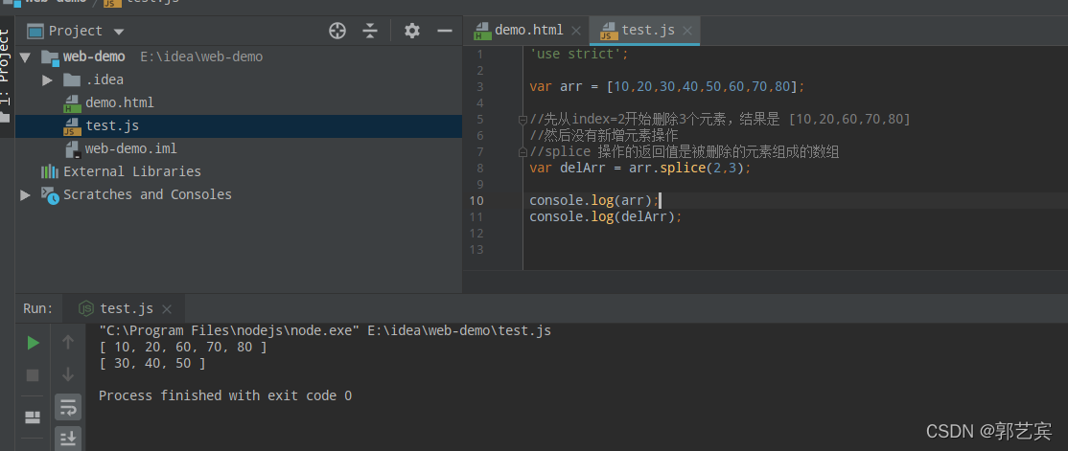Image resolution: width=1068 pixels, height=451 pixels.
Task: Click the restore layout icon in run panel
Action: point(33,417)
